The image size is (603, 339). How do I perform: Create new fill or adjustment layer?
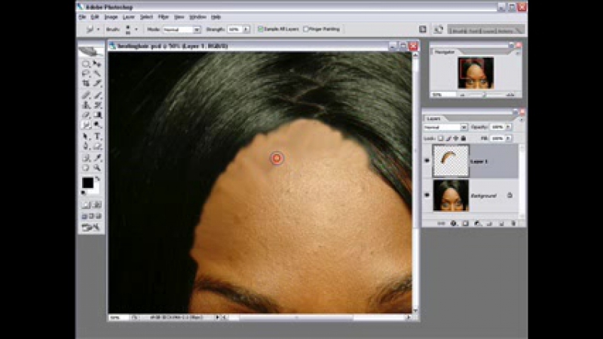(477, 223)
